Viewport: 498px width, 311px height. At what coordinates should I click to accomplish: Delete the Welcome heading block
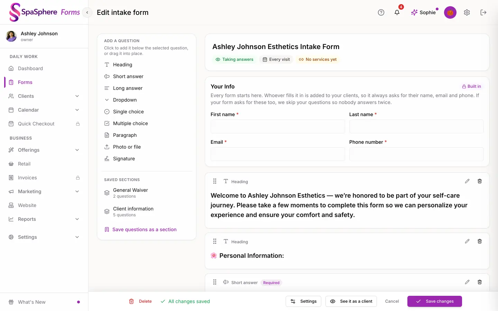(x=480, y=181)
